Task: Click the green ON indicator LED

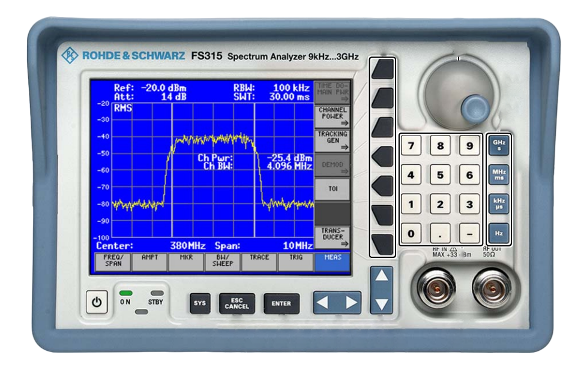Action: (x=126, y=293)
